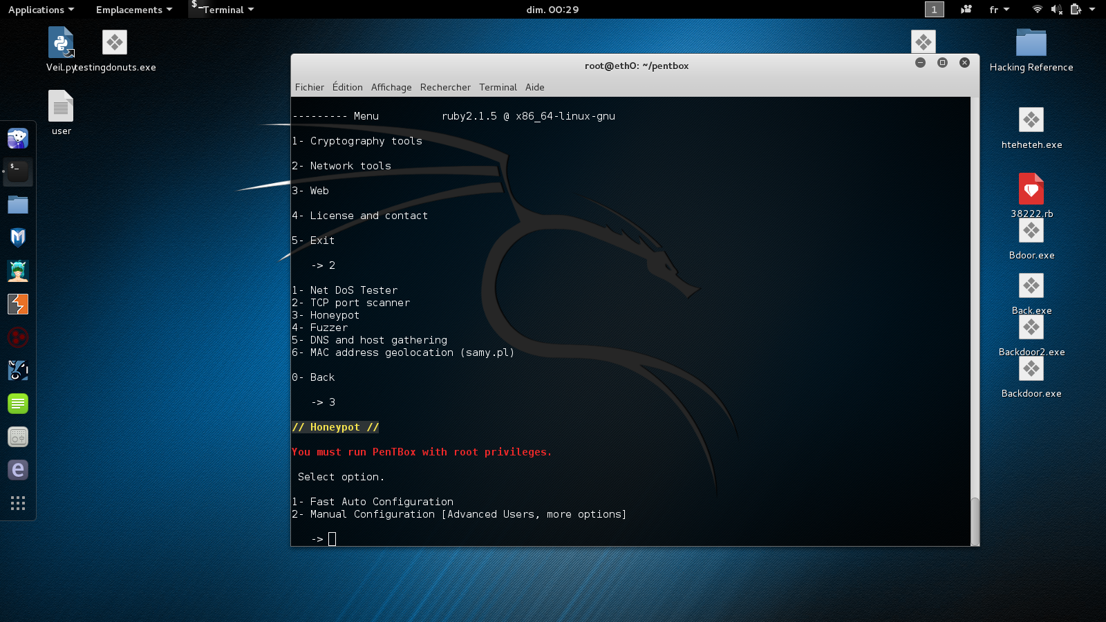Click the screen recording camera indicator
Screen dimensions: 1106x622
pyautogui.click(x=966, y=10)
